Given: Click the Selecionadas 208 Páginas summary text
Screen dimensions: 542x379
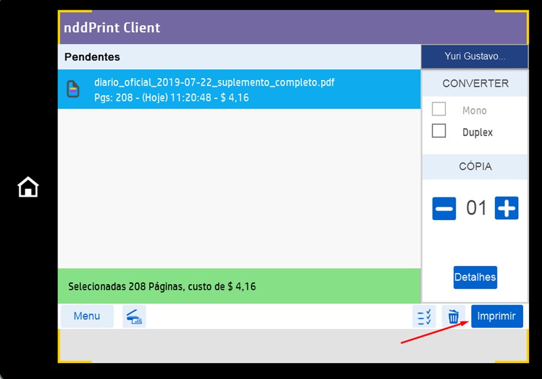Looking at the screenshot, I should 161,287.
